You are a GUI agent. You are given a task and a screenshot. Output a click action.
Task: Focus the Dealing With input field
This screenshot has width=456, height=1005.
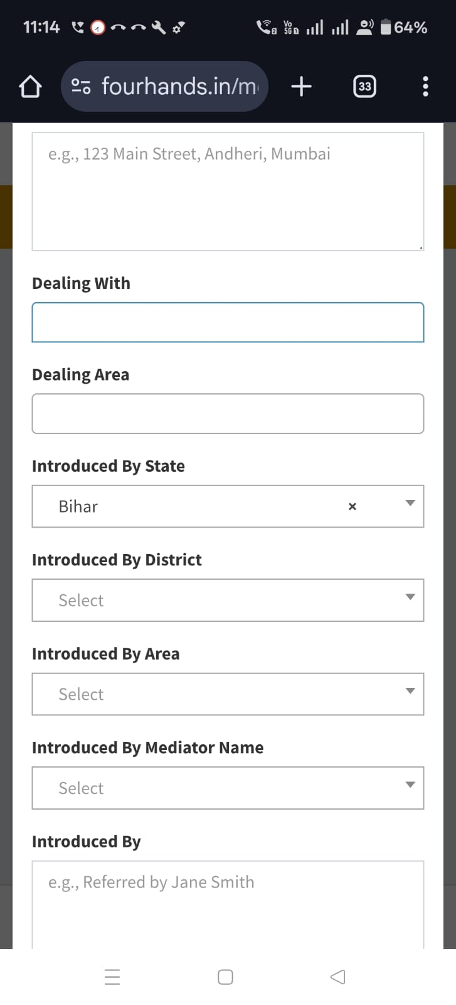click(x=228, y=322)
